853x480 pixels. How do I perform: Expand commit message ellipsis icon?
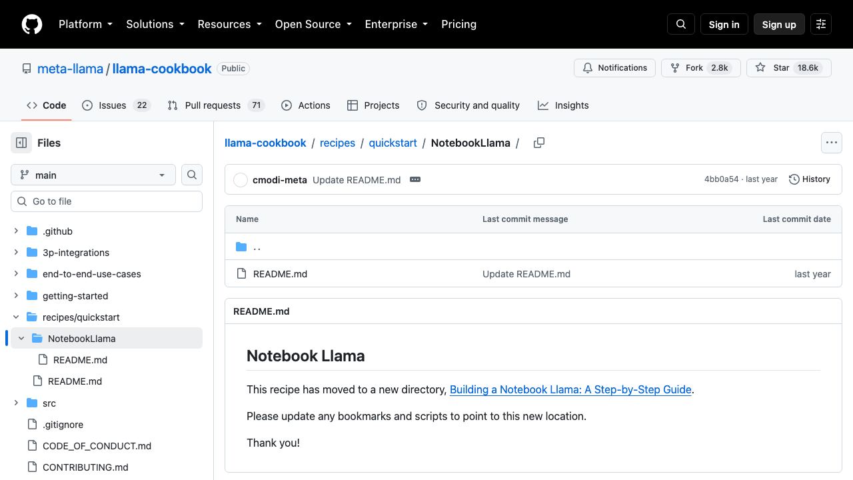click(x=415, y=179)
